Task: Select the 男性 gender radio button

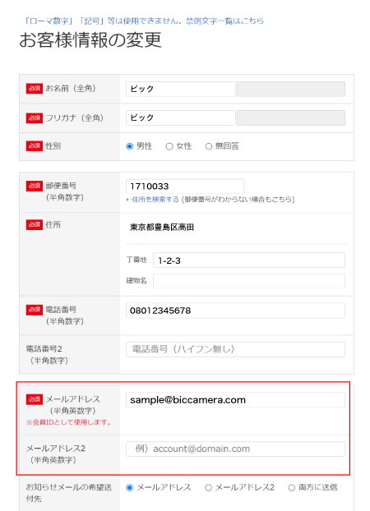Action: pyautogui.click(x=130, y=146)
